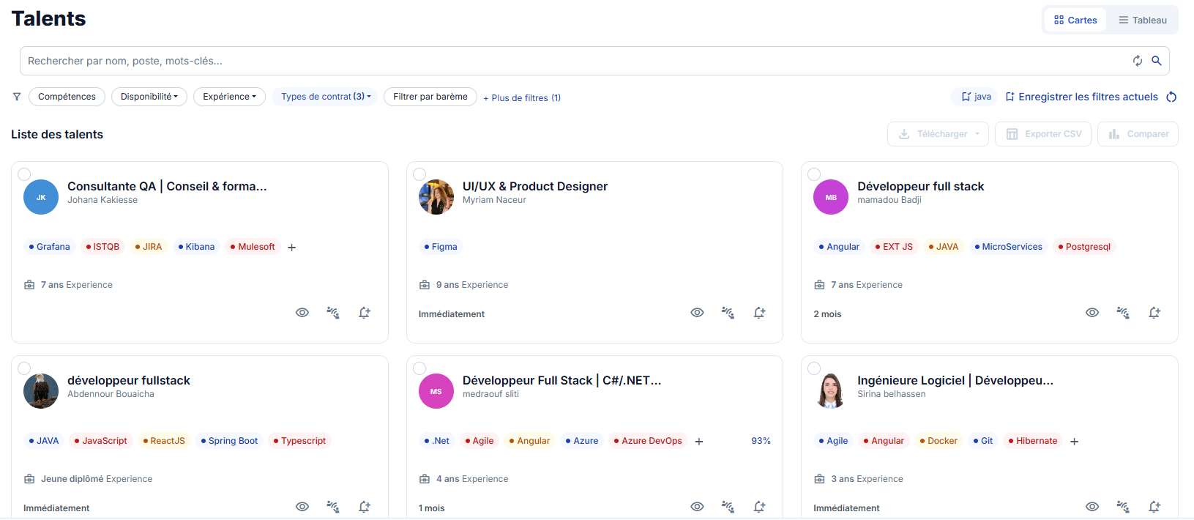Add alert bell on medraouf sliti card

(x=760, y=507)
